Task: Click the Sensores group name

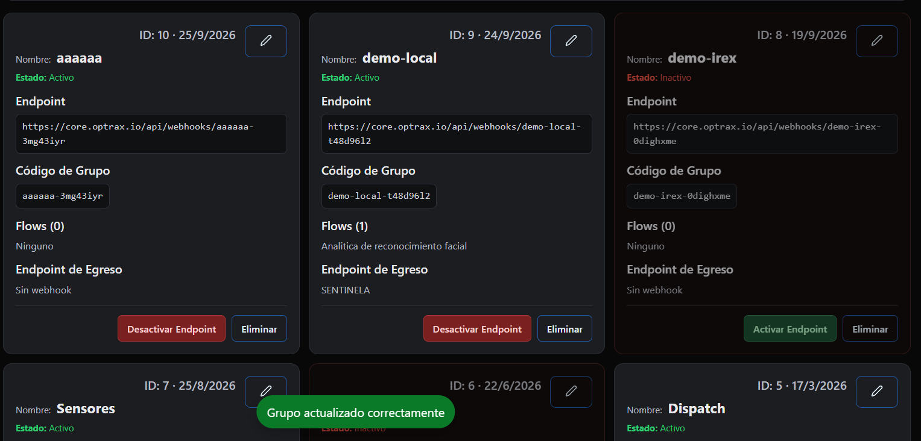Action: [86, 408]
